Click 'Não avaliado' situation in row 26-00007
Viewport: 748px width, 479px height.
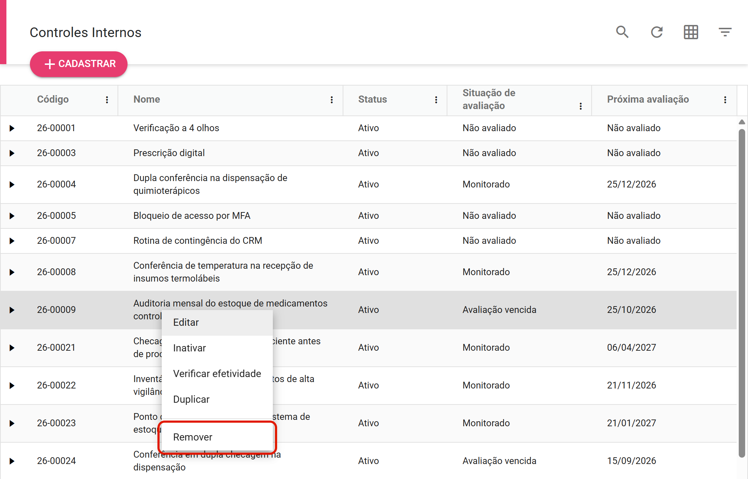pyautogui.click(x=489, y=241)
